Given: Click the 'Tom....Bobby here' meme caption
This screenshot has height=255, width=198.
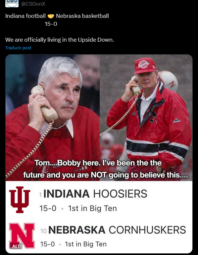Looking at the screenshot, I should tap(106, 169).
